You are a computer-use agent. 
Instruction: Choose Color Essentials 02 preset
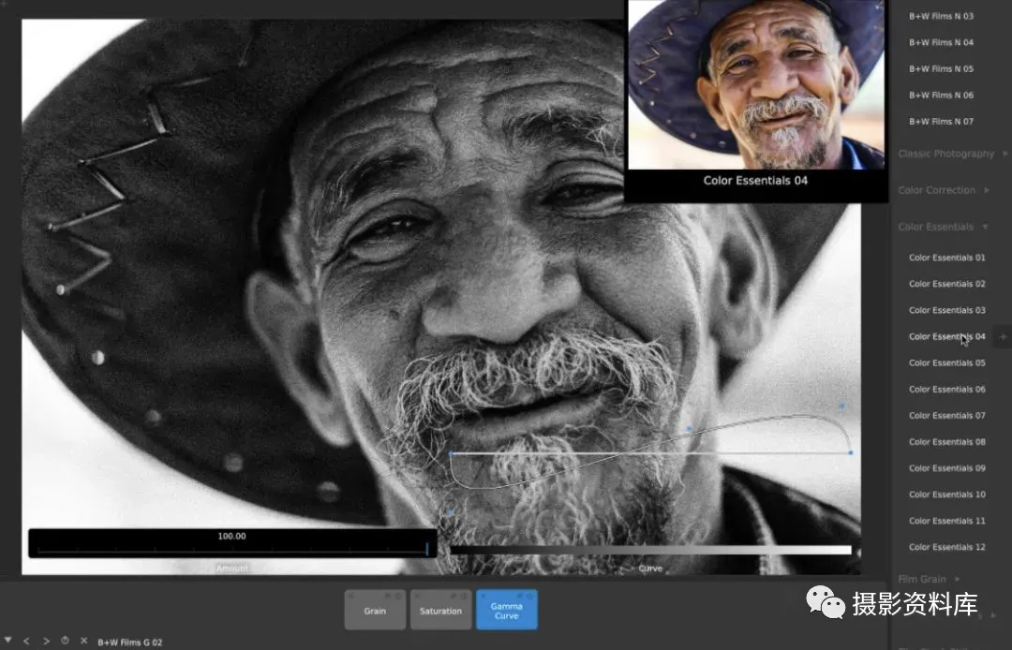coord(946,284)
